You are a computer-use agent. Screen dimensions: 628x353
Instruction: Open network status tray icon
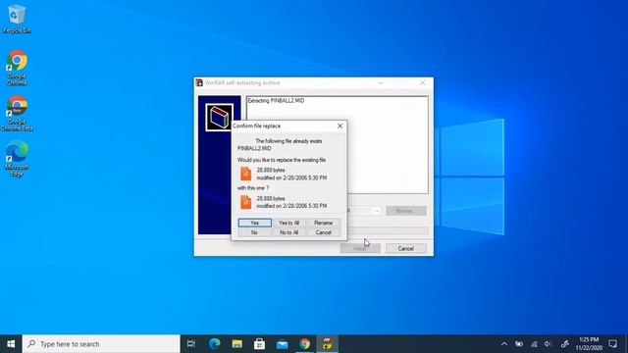click(x=534, y=344)
